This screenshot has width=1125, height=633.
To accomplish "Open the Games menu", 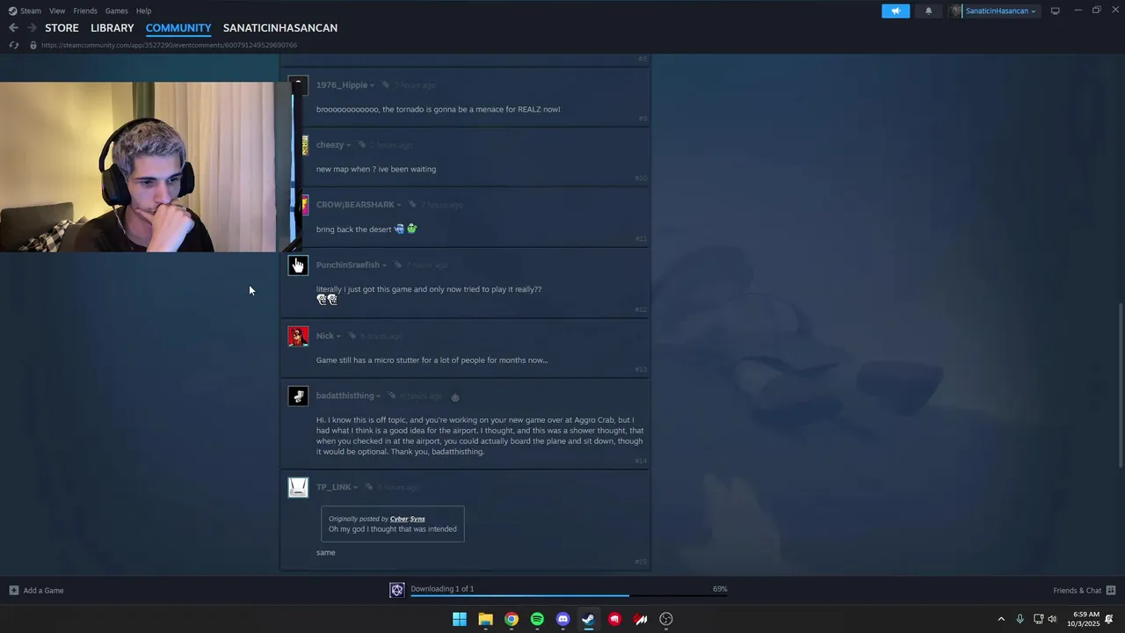I will point(116,11).
